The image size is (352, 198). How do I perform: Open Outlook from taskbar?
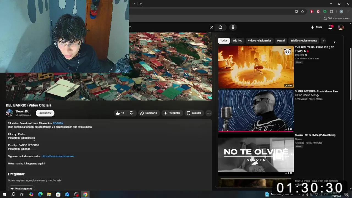point(67,194)
